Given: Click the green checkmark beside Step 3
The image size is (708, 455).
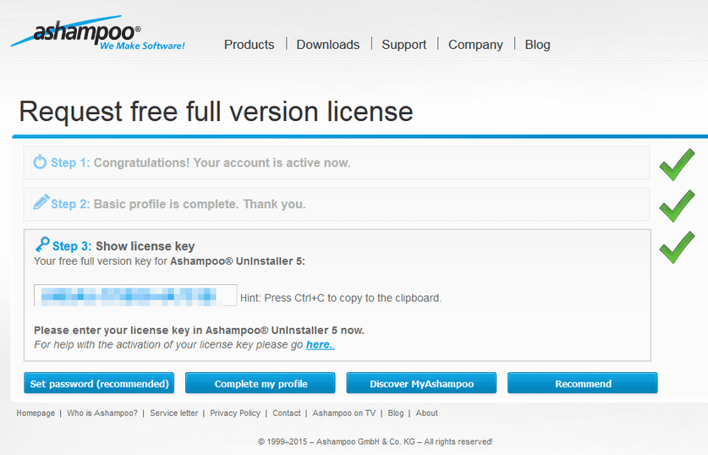Looking at the screenshot, I should [677, 247].
